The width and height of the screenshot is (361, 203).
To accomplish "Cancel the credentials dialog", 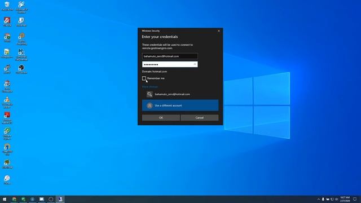I will click(x=199, y=118).
